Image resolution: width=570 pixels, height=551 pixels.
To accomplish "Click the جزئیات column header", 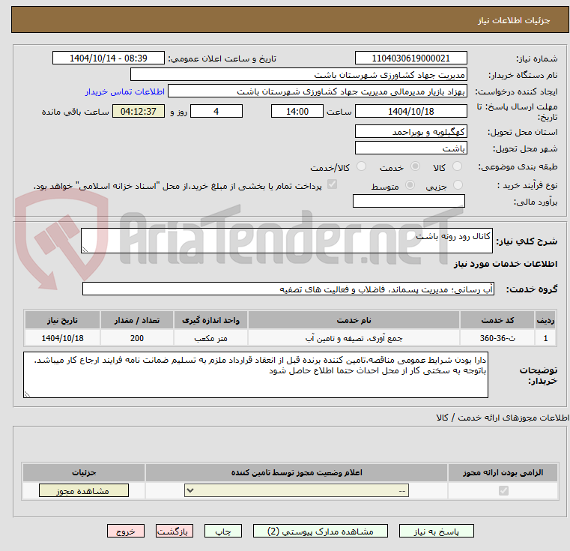I will click(84, 472).
